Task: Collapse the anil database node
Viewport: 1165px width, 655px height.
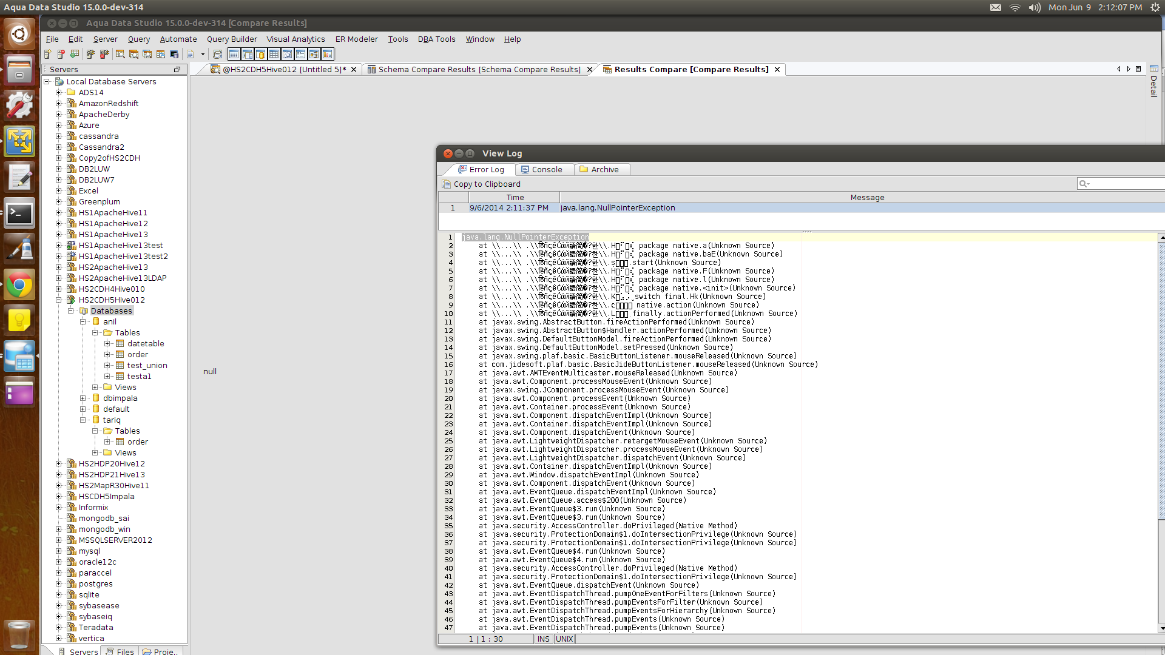Action: click(83, 322)
